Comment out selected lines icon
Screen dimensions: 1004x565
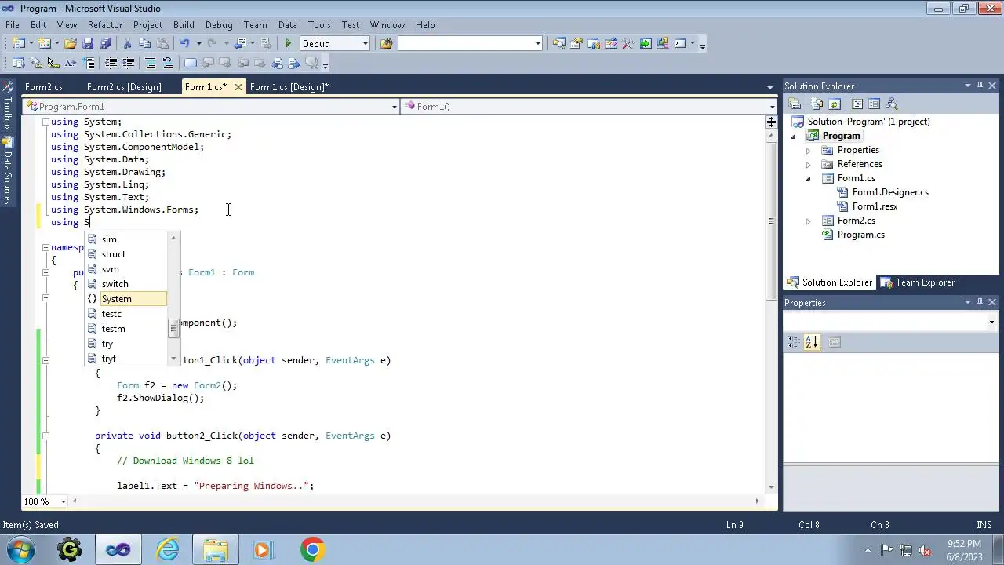151,63
